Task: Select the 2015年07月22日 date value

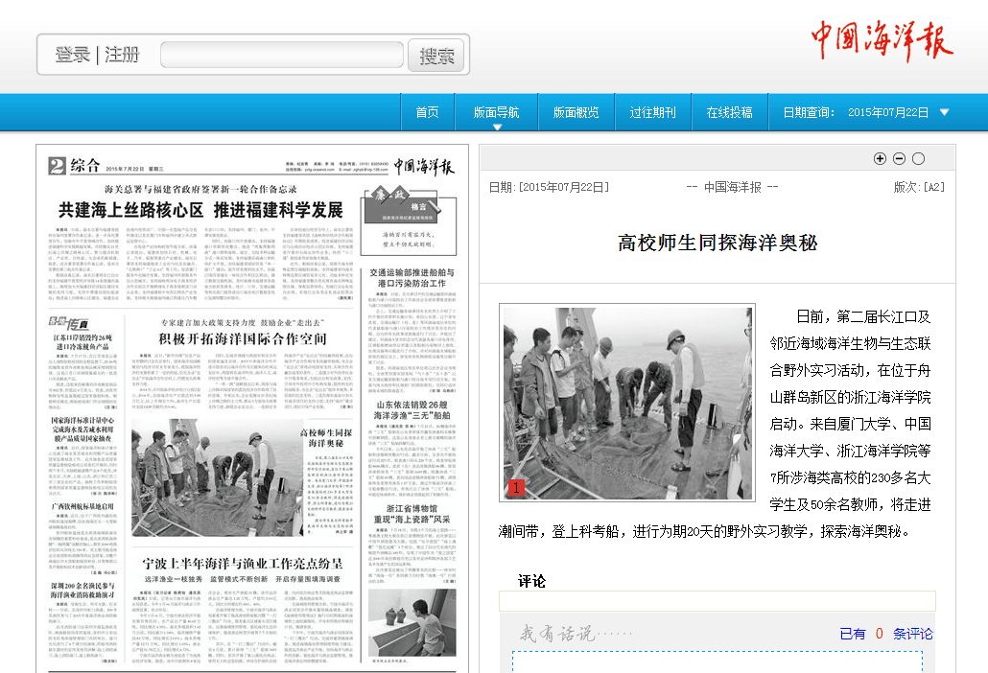Action: [x=888, y=113]
